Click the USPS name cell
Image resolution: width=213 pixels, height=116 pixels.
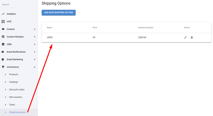(x=50, y=37)
